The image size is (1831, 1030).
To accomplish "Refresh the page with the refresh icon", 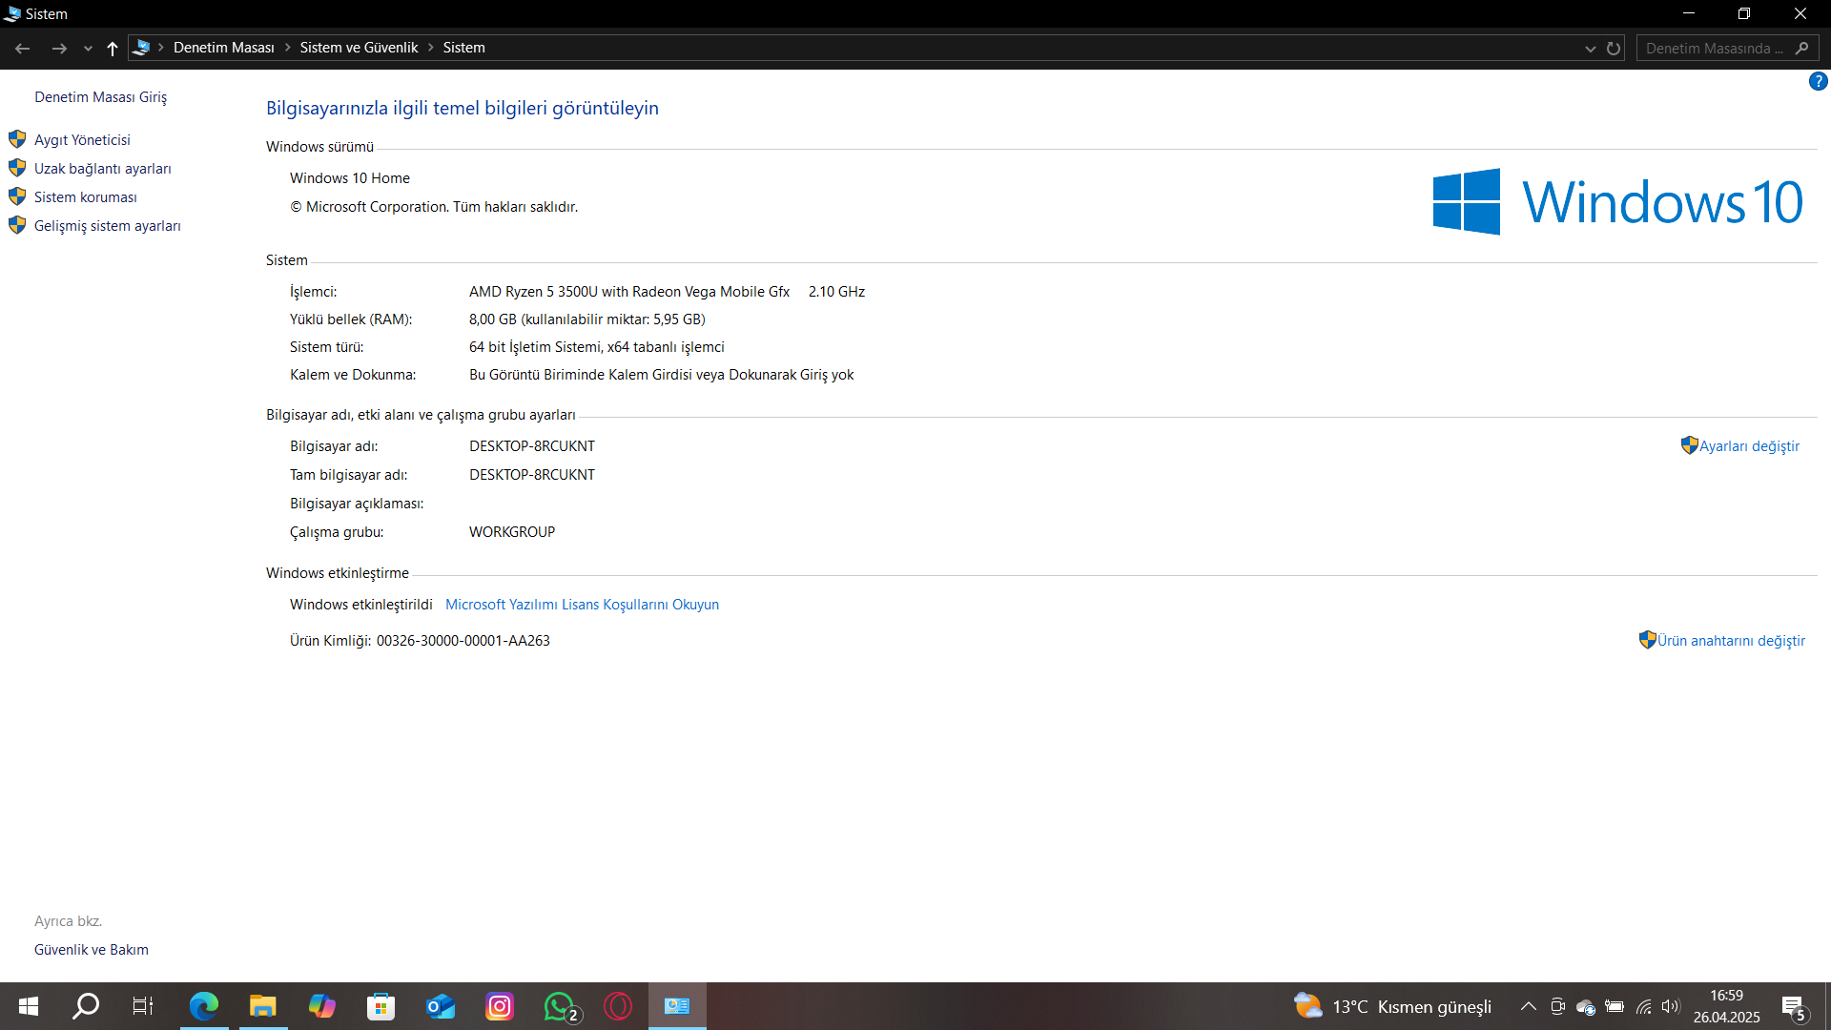I will tap(1614, 49).
